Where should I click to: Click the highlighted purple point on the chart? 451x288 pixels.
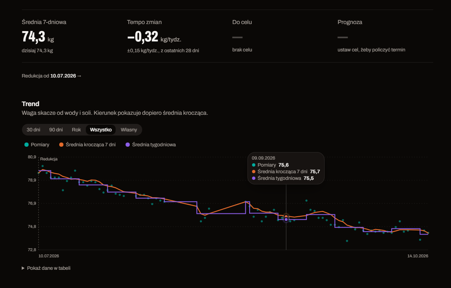click(x=286, y=220)
